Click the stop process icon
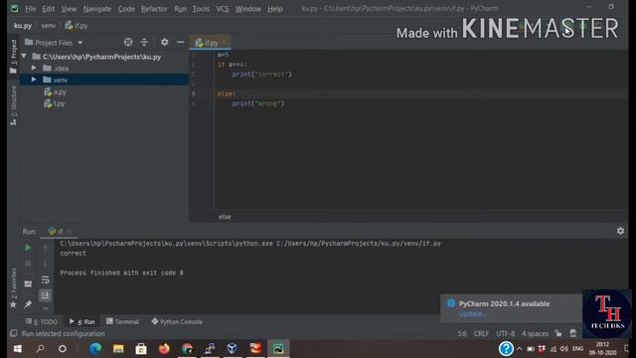636x358 pixels. click(28, 264)
